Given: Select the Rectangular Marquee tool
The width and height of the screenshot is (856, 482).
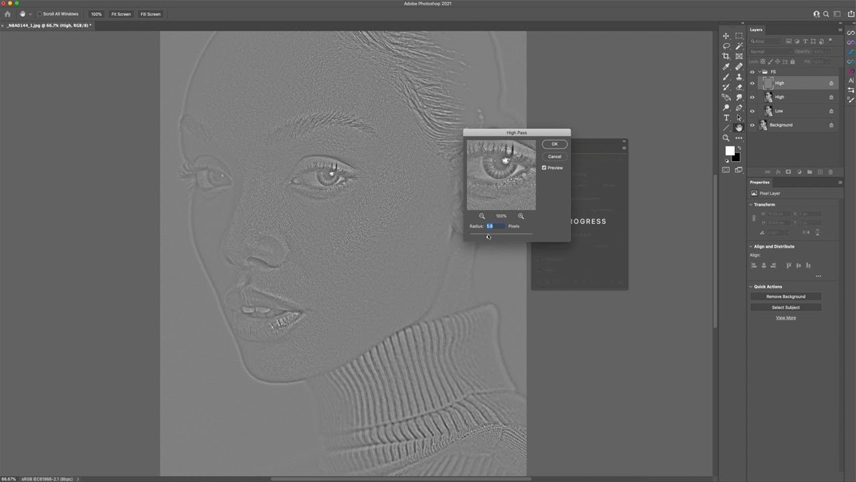Looking at the screenshot, I should click(739, 36).
